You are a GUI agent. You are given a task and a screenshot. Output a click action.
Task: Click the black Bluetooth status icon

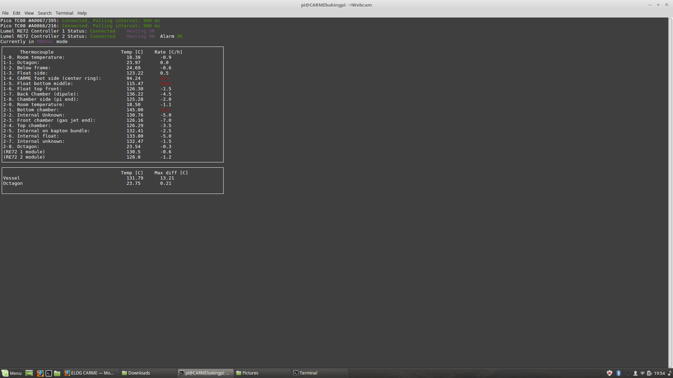click(x=627, y=373)
